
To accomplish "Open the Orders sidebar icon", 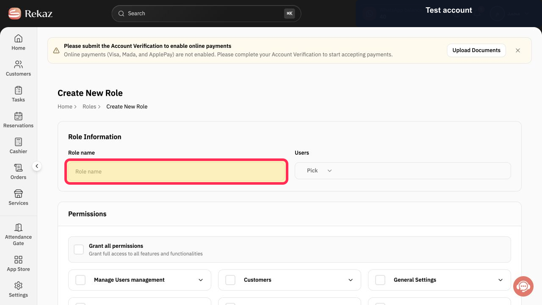I will click(x=18, y=168).
